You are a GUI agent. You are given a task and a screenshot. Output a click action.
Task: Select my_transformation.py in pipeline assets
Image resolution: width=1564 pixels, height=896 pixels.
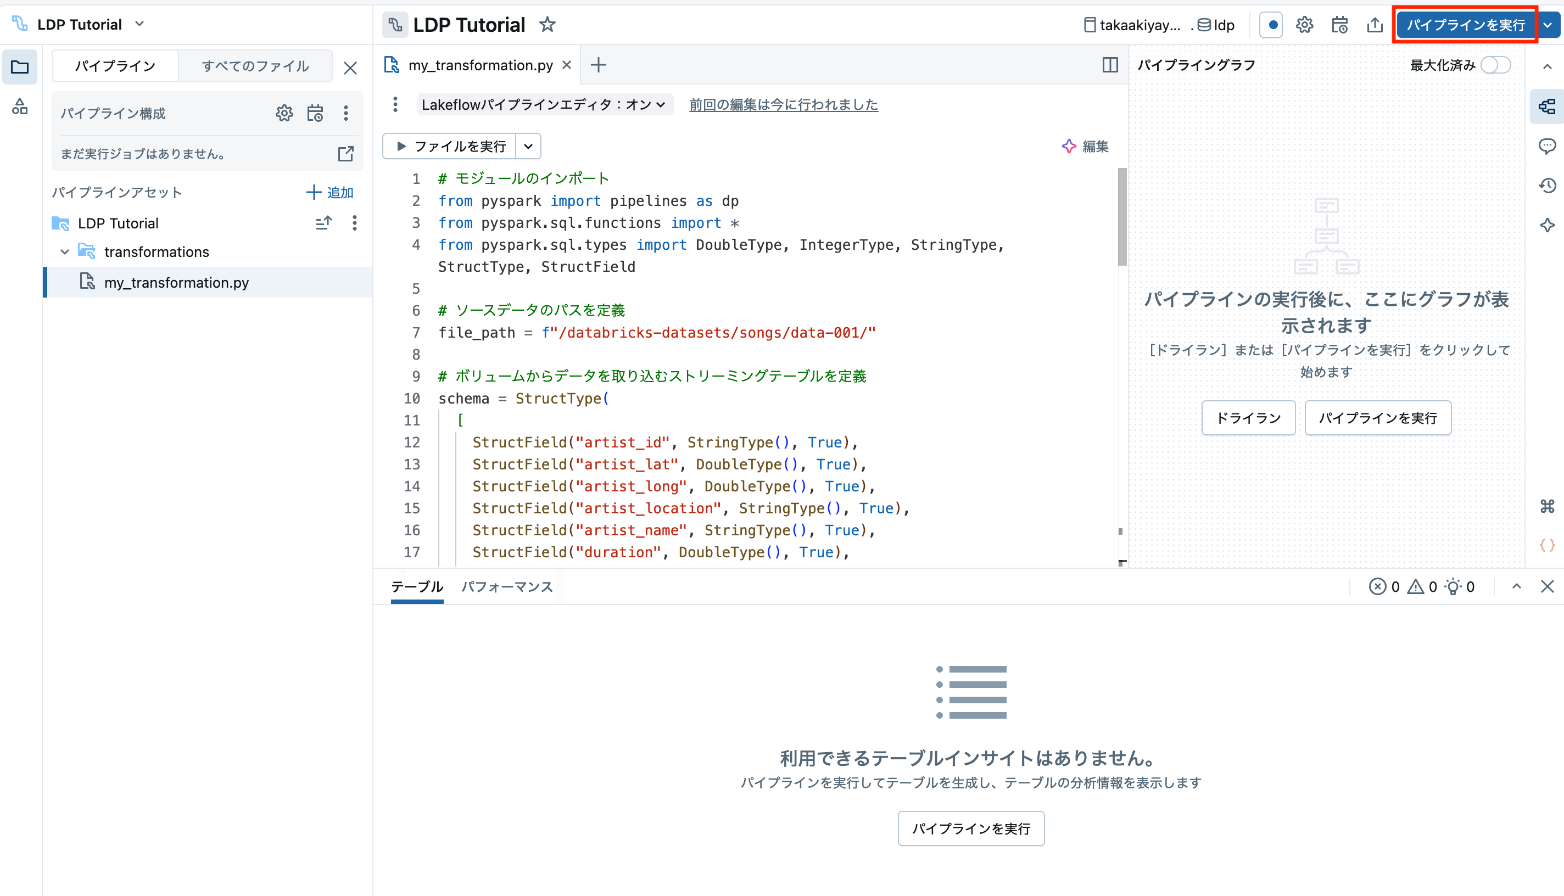(176, 282)
